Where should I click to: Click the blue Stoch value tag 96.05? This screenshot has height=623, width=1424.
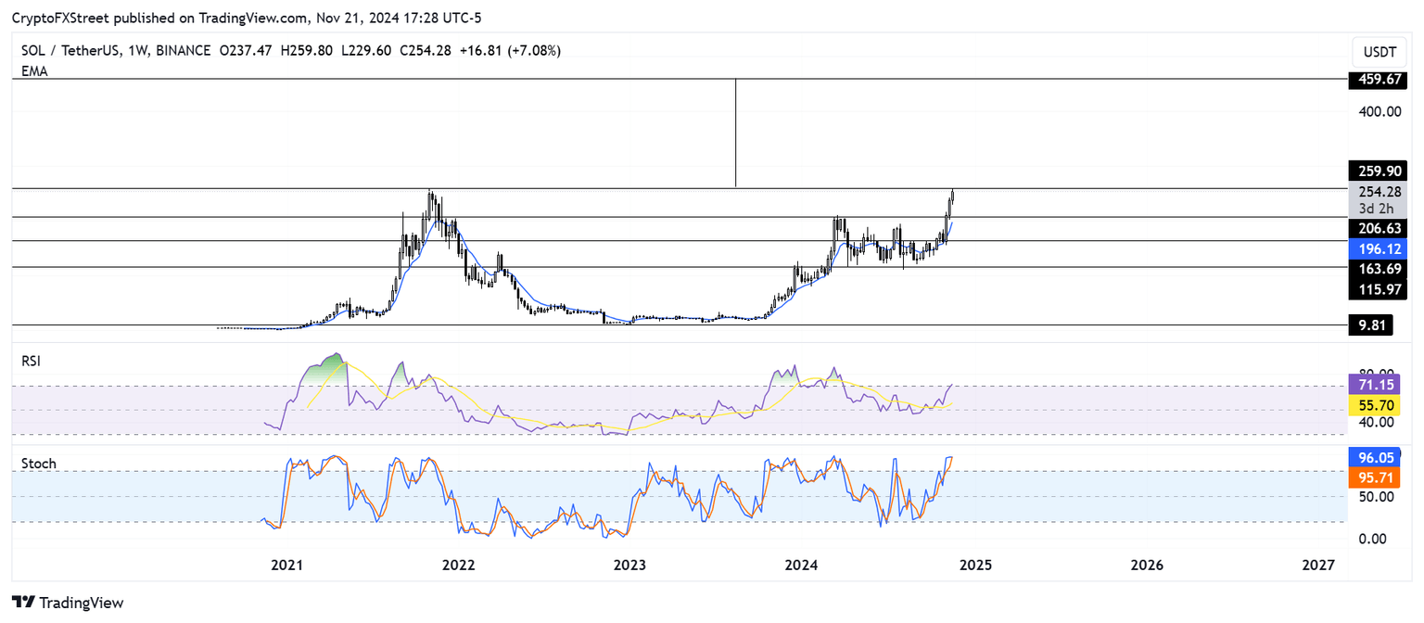(1369, 457)
